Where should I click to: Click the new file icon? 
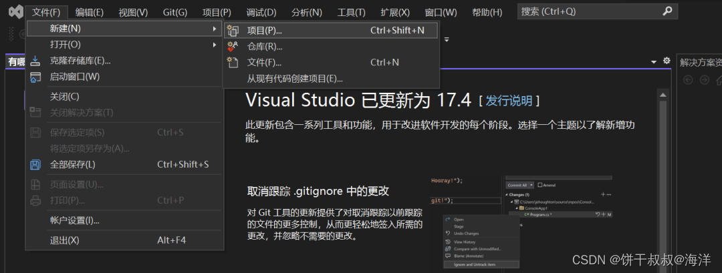click(x=233, y=63)
